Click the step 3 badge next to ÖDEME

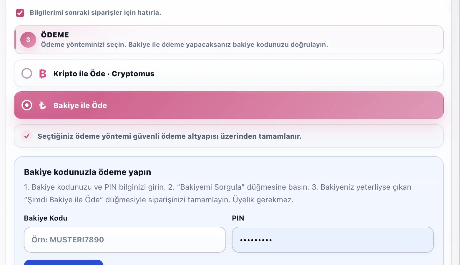[x=28, y=40]
